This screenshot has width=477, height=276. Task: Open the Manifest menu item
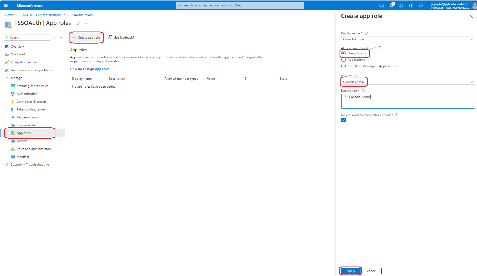pos(23,157)
